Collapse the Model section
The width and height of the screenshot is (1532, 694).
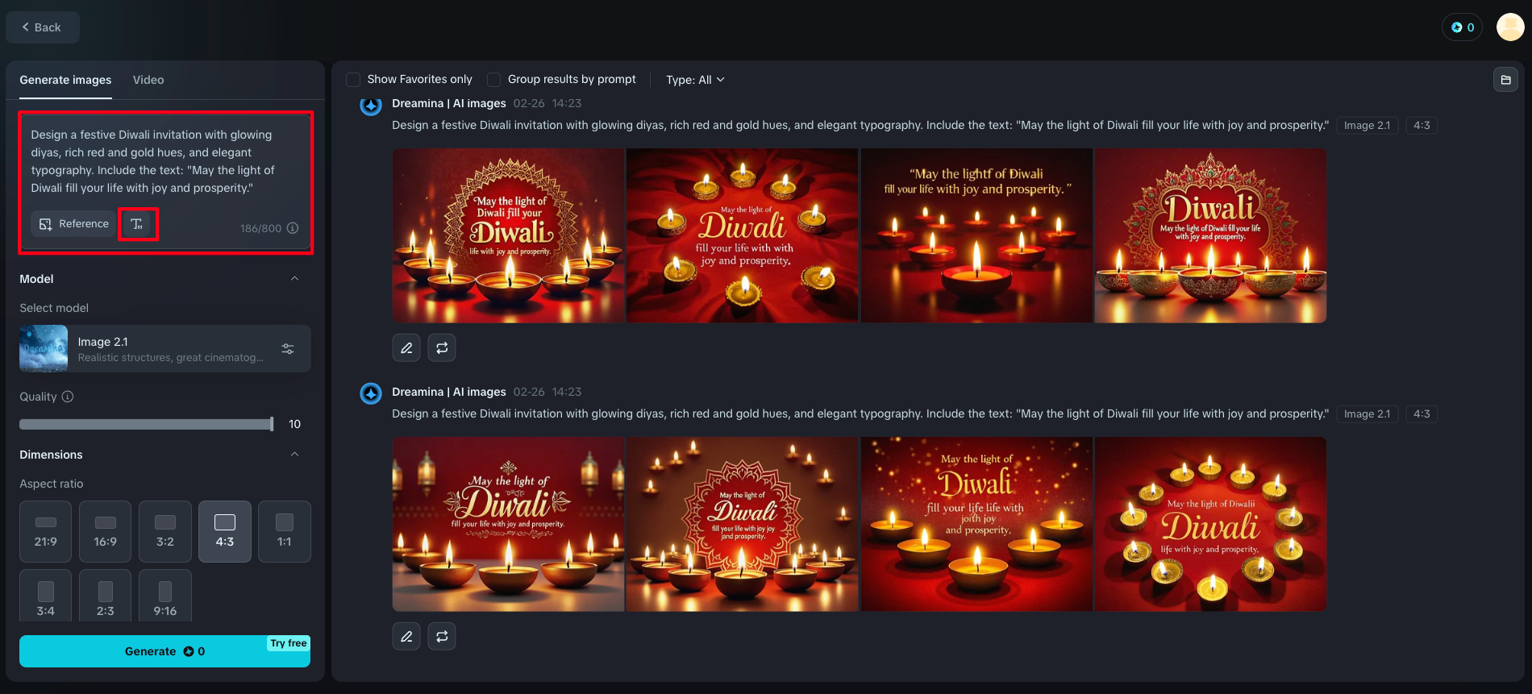coord(294,279)
